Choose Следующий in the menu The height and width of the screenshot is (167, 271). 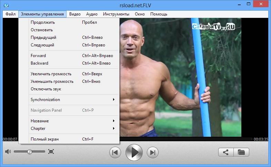(x=69, y=45)
